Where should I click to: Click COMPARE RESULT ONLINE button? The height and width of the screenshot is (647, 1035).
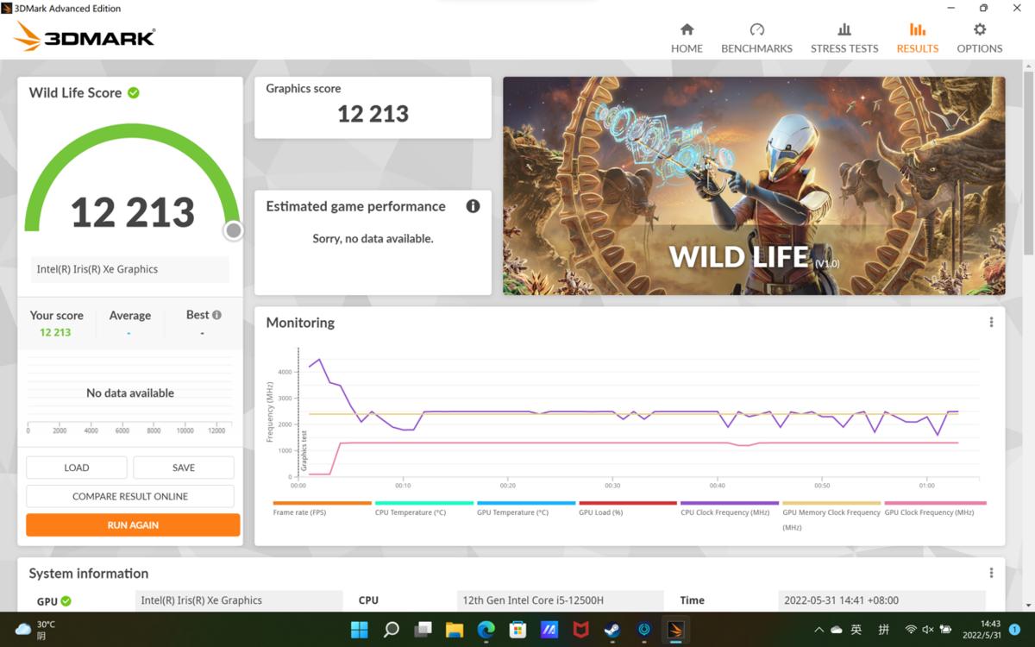(x=130, y=496)
